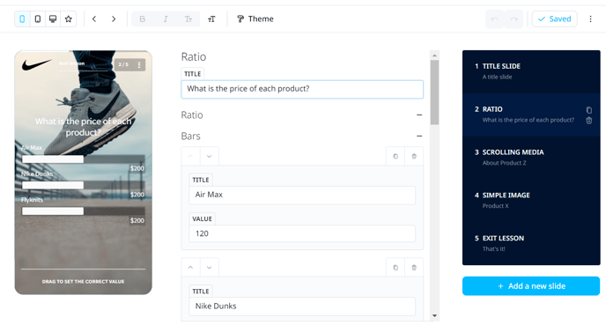
Task: Select slide 2 Ratio
Action: tap(531, 114)
